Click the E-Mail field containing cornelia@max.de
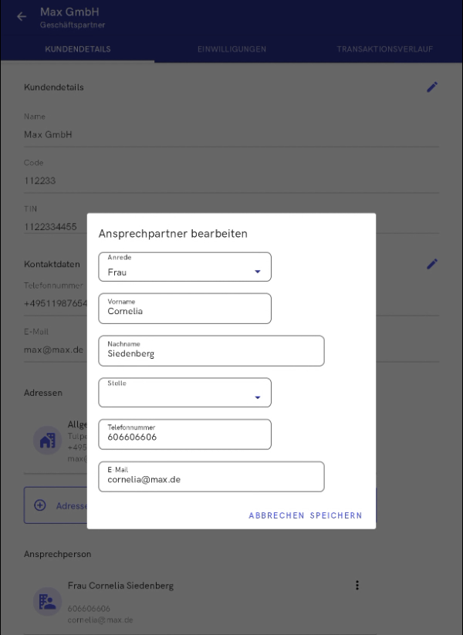Screen dimensions: 463x635 click(211, 477)
